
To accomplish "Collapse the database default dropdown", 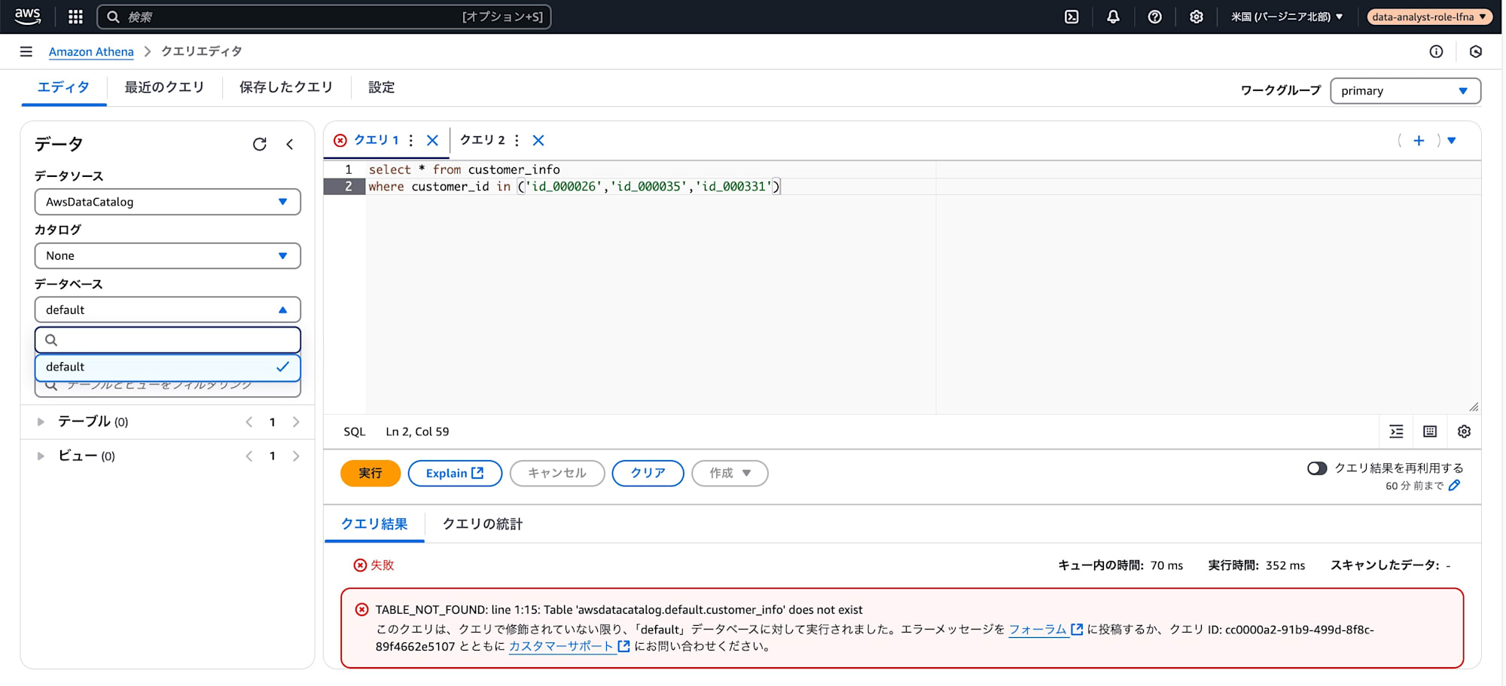I will (x=167, y=309).
